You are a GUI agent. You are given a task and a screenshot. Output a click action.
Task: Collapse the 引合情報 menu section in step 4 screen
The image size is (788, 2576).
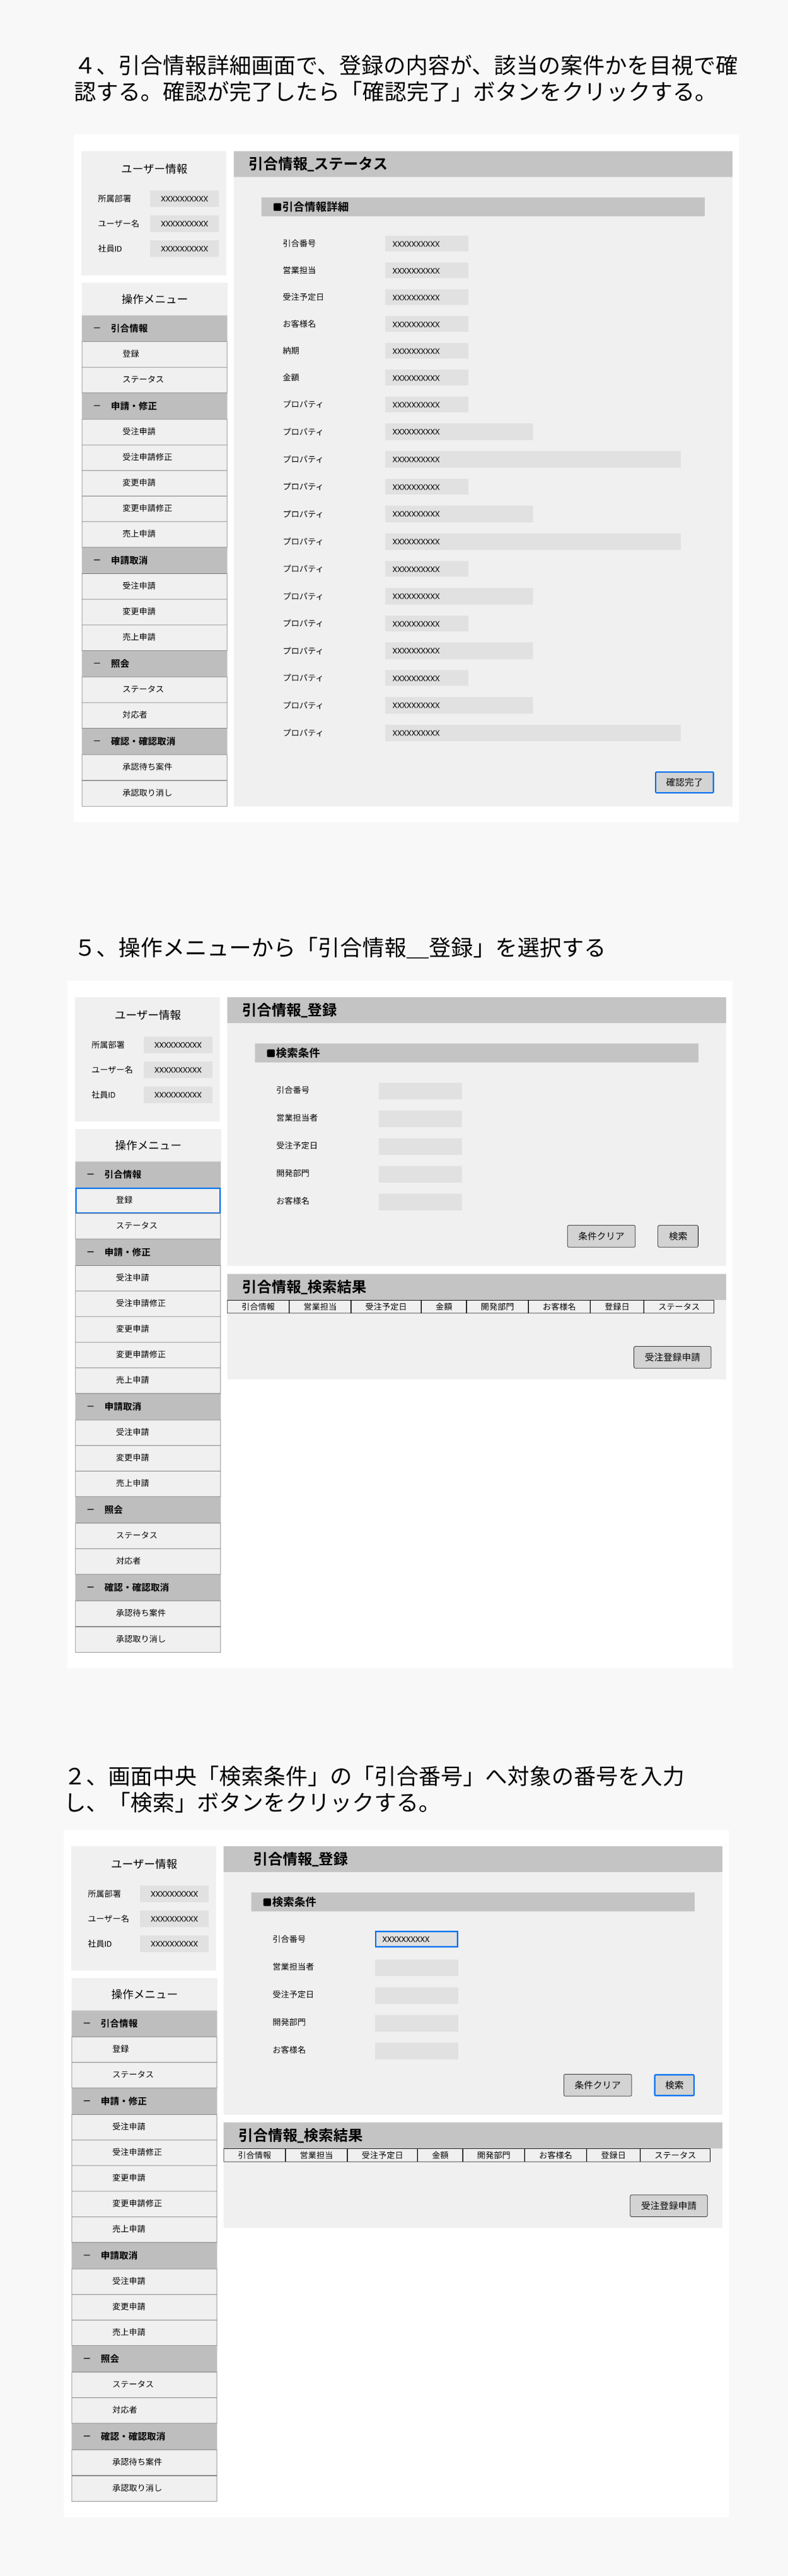click(x=97, y=328)
